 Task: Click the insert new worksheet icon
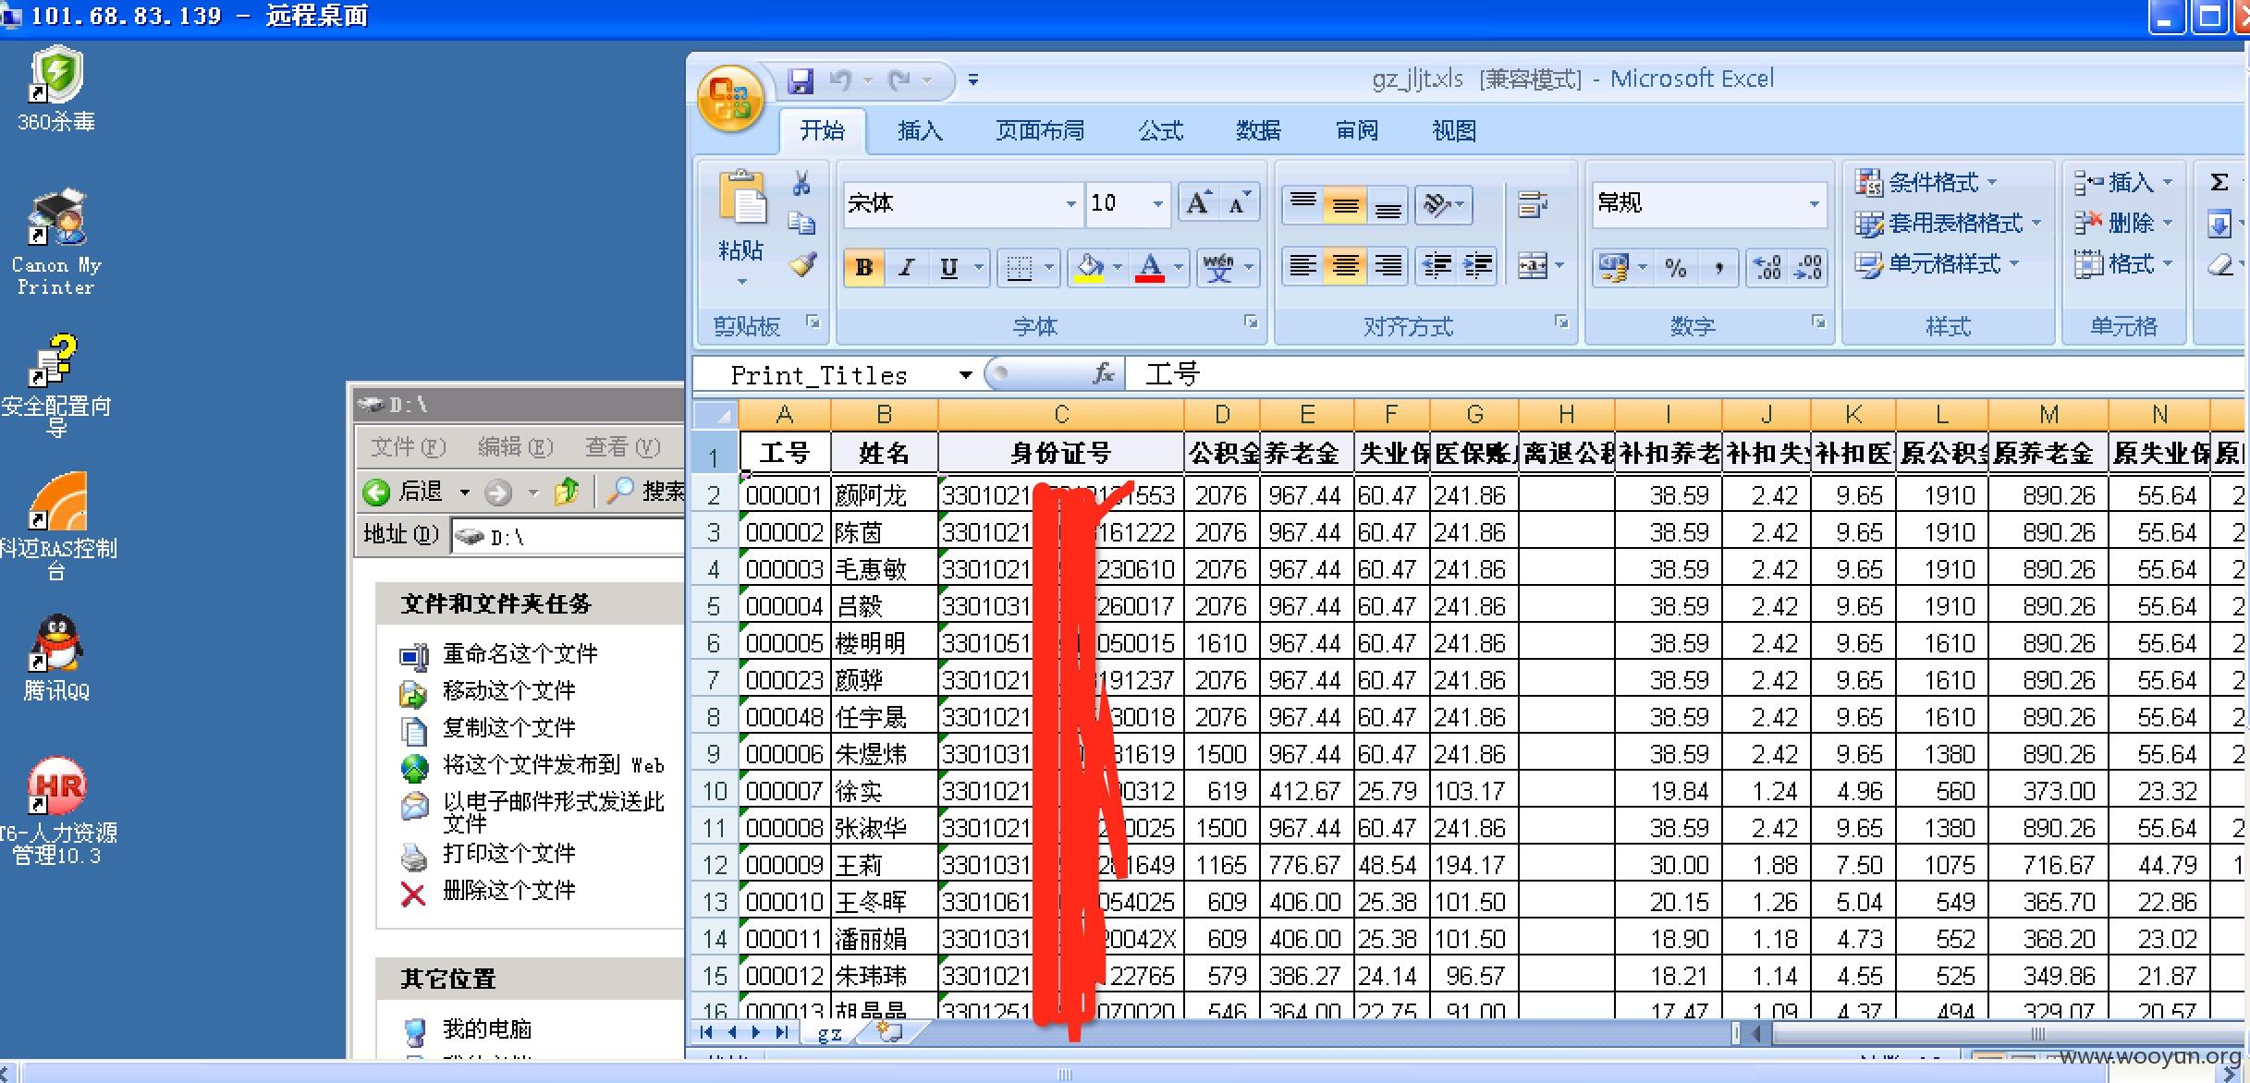click(x=889, y=1032)
